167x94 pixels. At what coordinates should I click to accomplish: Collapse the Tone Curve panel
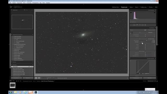point(155,58)
